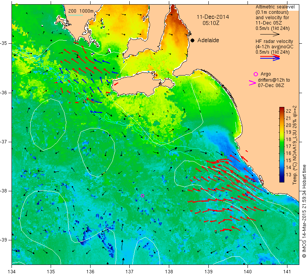Click the latitude axis label '-39'
The image size is (307, 276).
point(5,240)
